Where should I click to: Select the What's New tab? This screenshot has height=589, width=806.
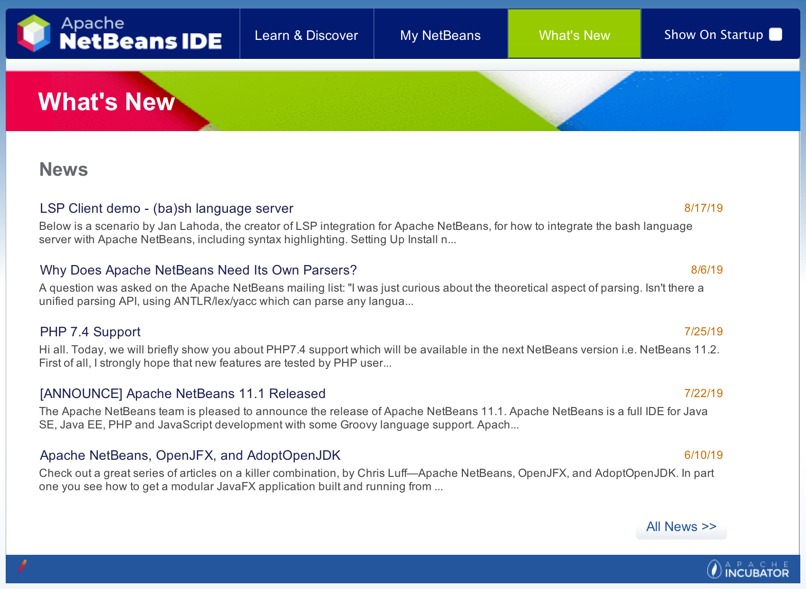click(574, 35)
